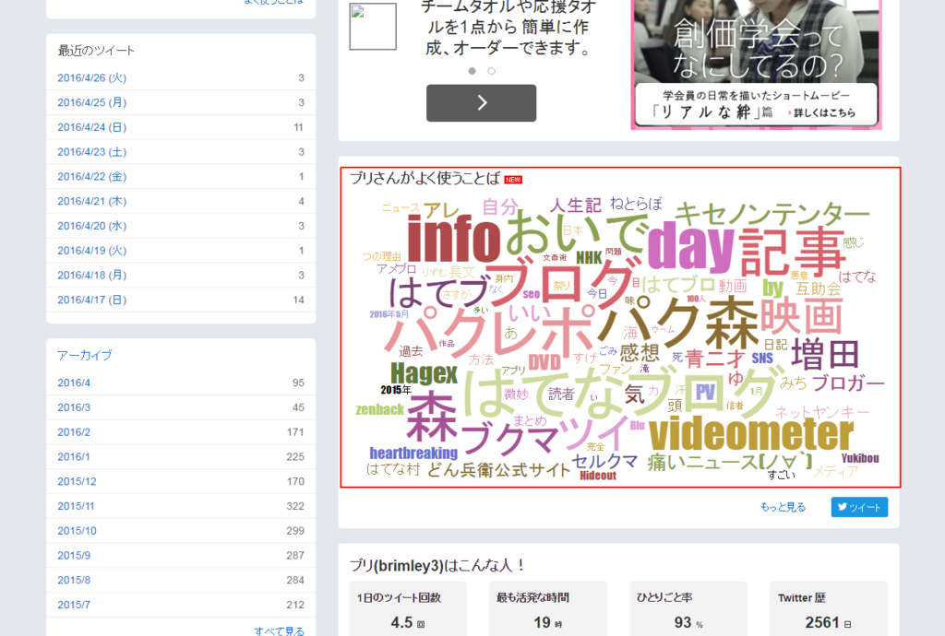This screenshot has width=945, height=636.
Task: Click word 'day' in the word cloud
Action: pos(690,245)
